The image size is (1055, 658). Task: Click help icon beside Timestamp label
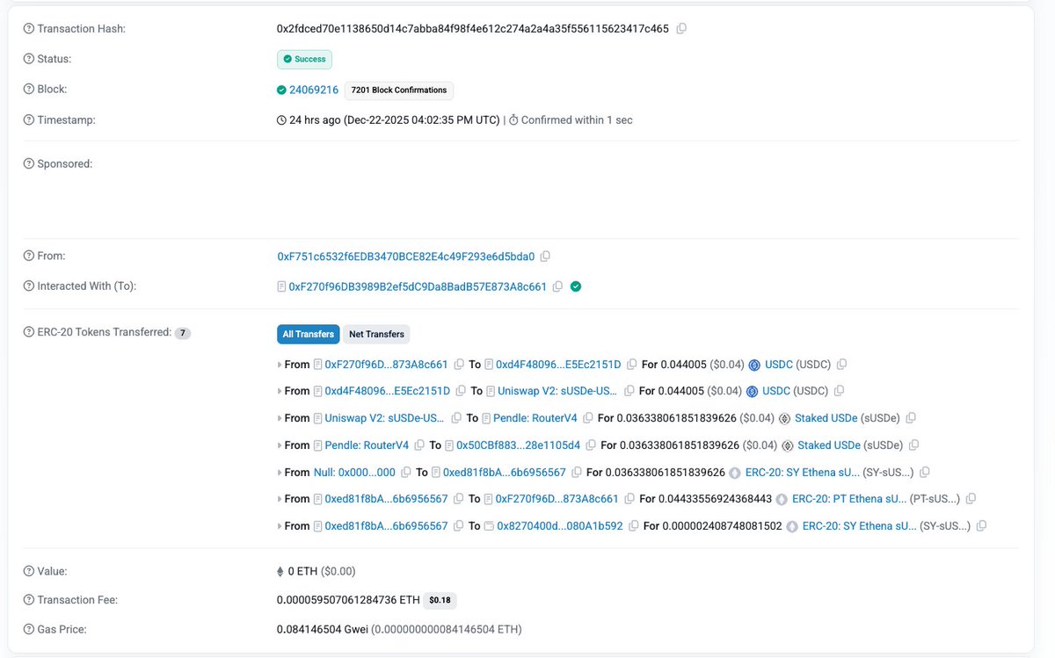pyautogui.click(x=28, y=119)
